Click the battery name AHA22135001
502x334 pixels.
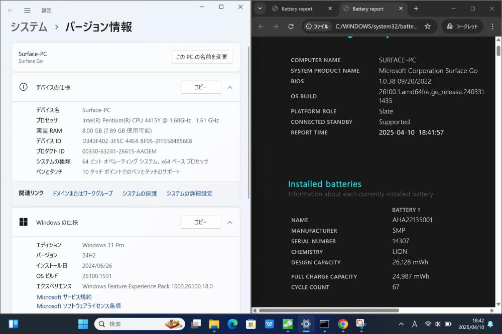[412, 220]
